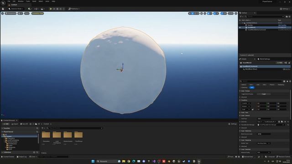Toggle the Details panel lock icon
Screen dimensions: 292x164
[x=289, y=63]
